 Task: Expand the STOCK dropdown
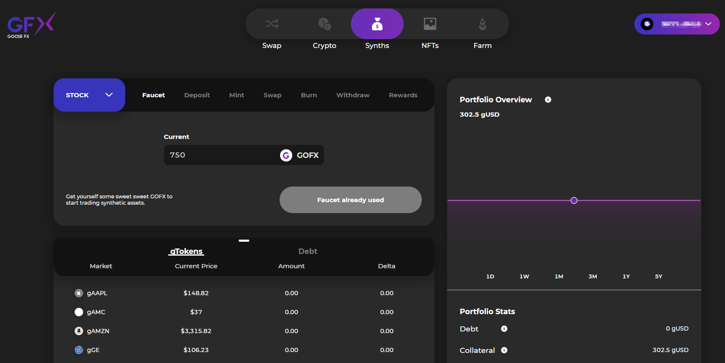pos(89,95)
